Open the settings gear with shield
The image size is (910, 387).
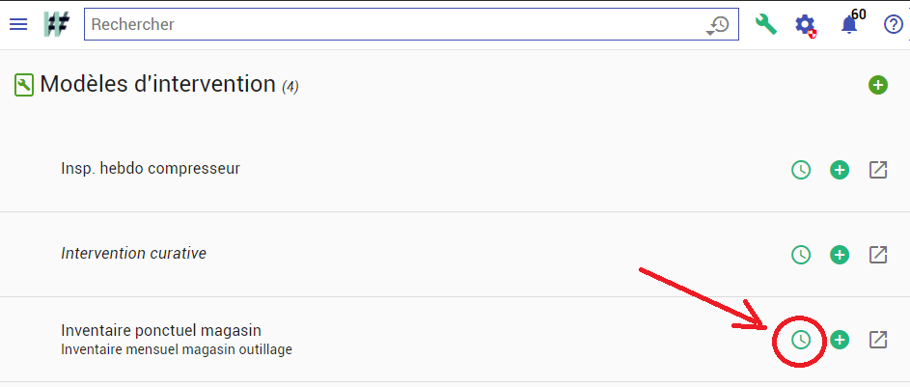pyautogui.click(x=806, y=25)
